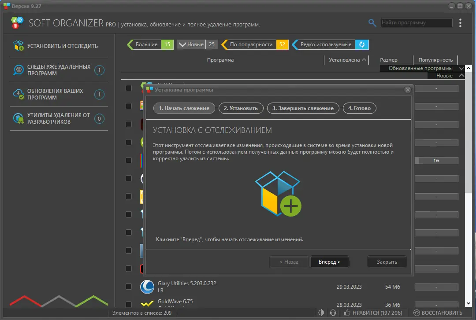
Task: Open program updates cloud icon
Action: point(19,94)
